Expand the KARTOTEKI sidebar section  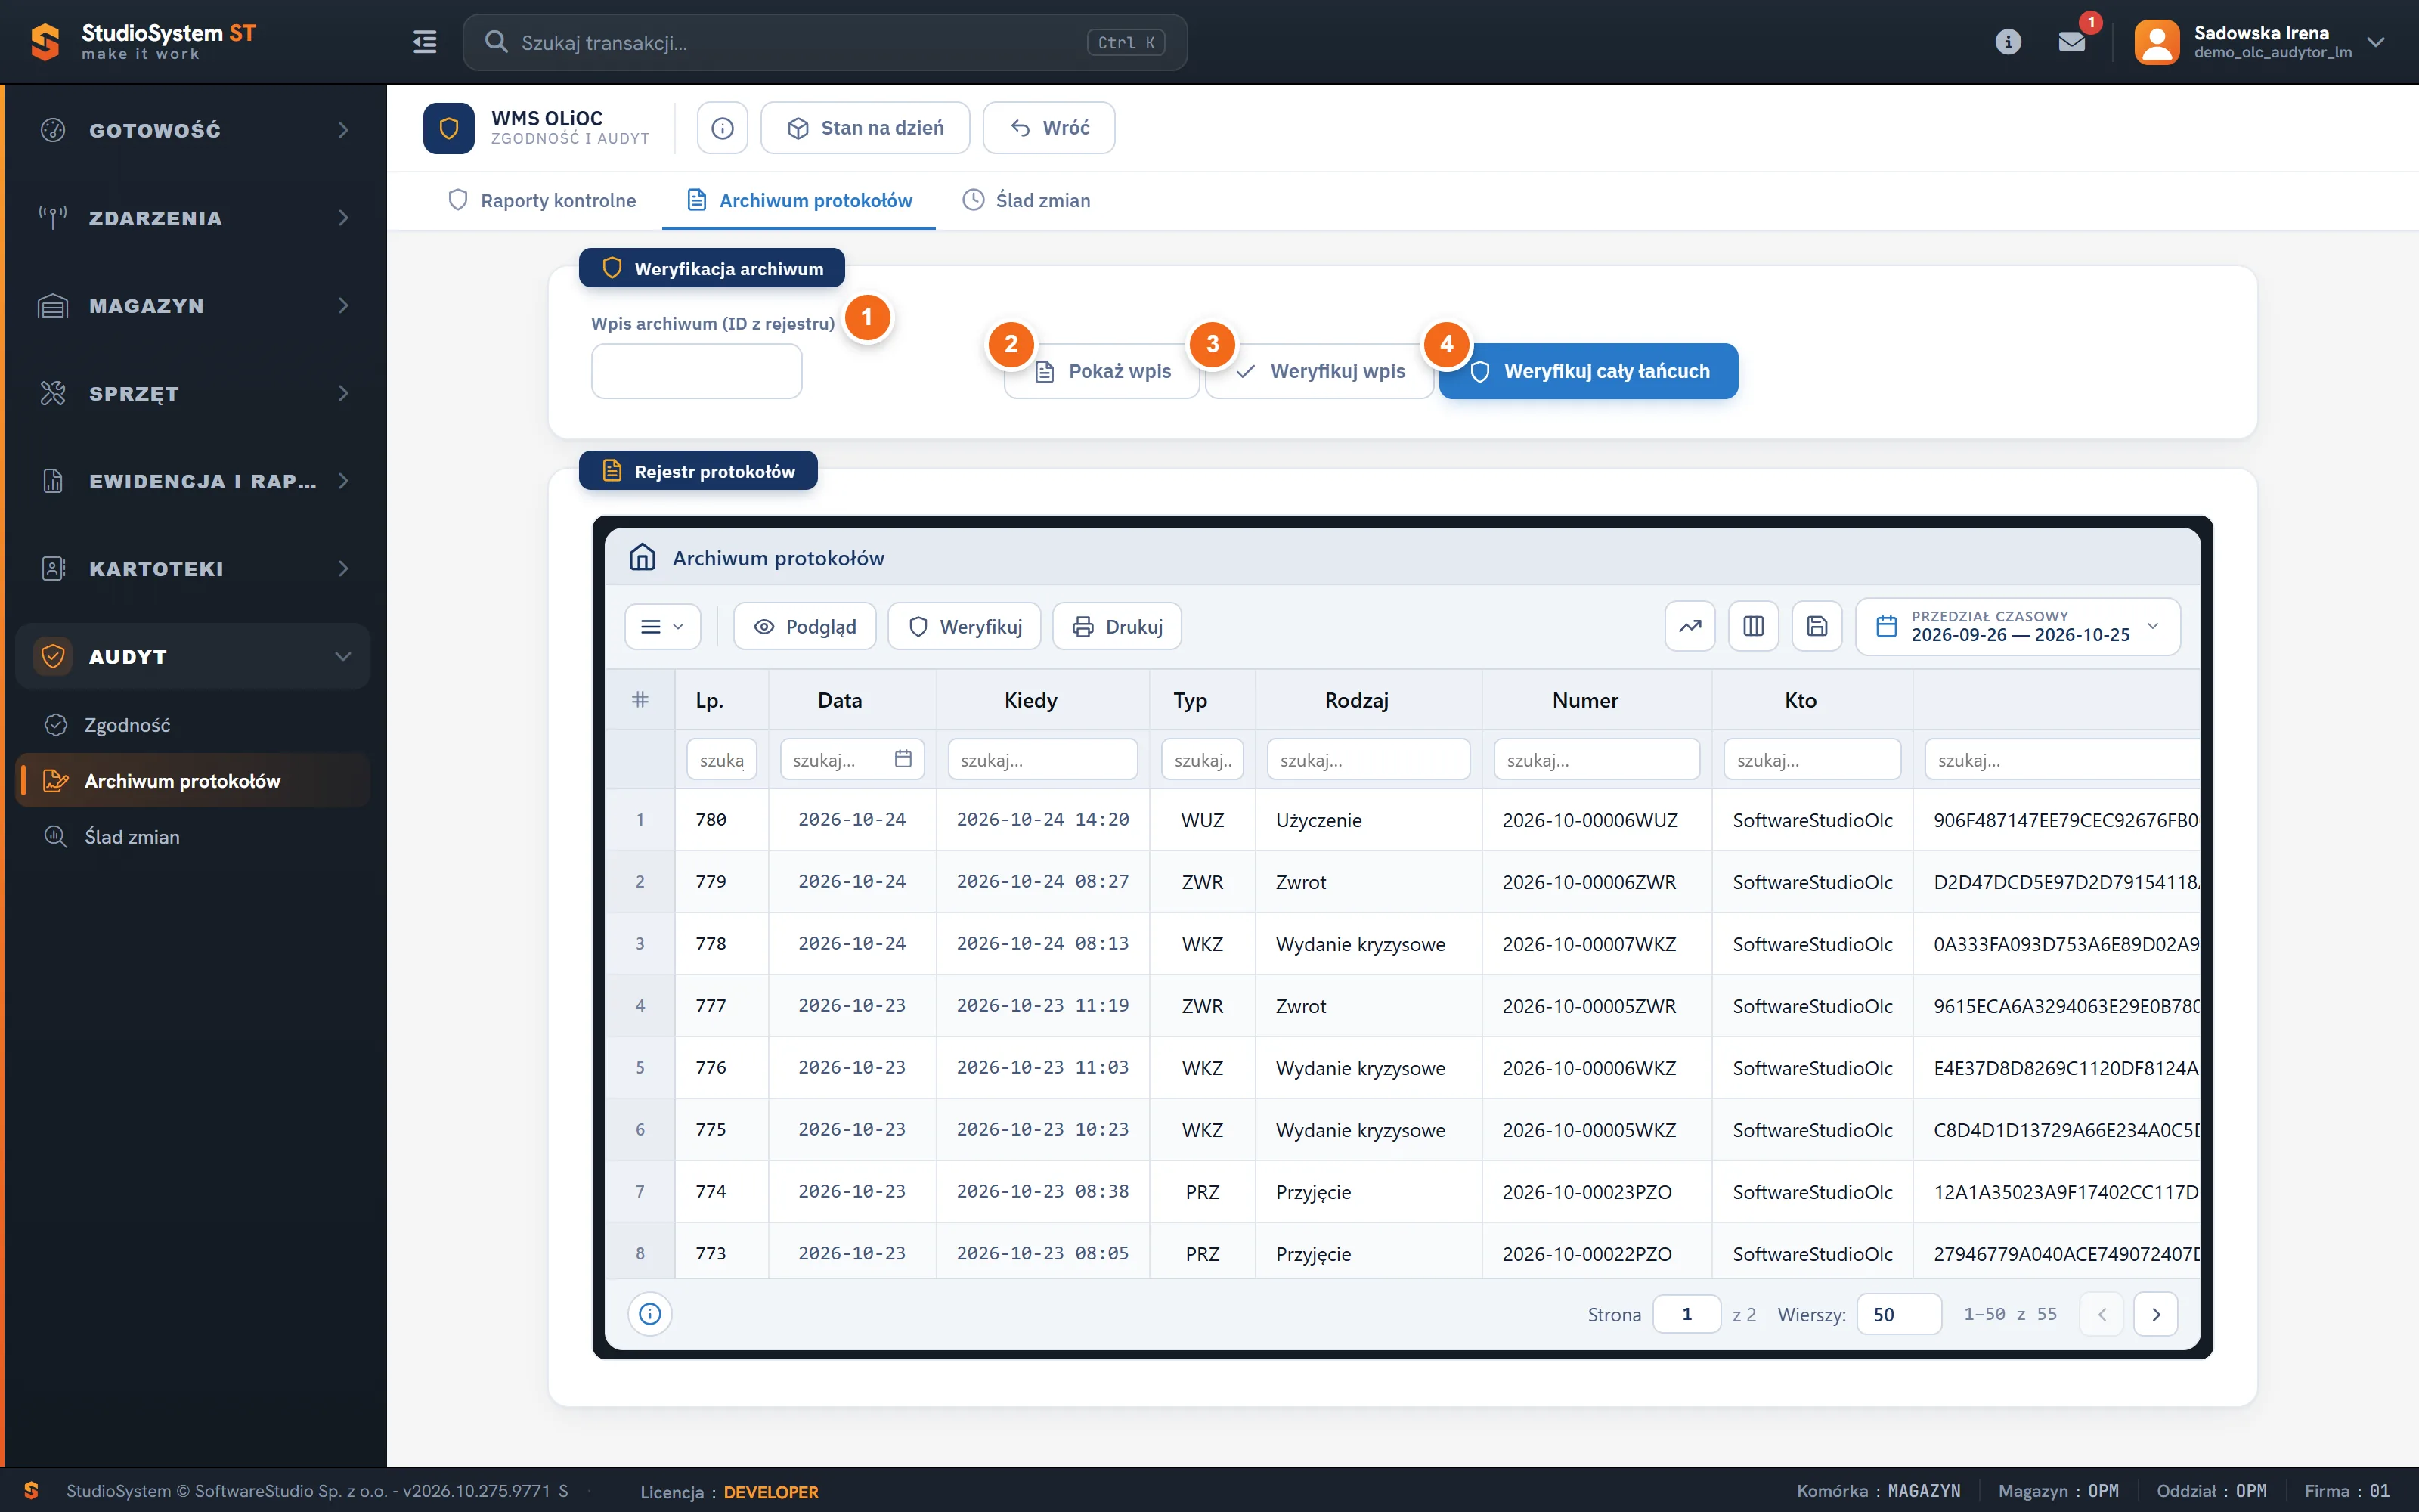click(192, 569)
